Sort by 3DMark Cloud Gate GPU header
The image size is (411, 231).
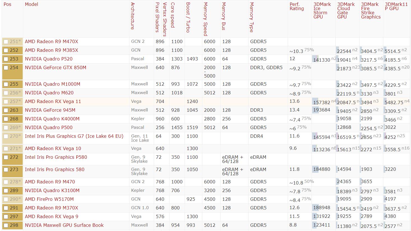[x=346, y=11]
